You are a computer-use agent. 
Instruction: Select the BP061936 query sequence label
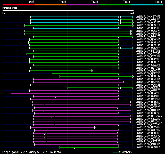[10, 8]
